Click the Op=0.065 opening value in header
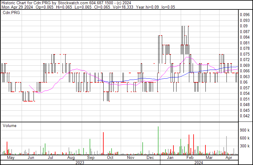The width and height of the screenshot is (253, 165). pos(45,7)
